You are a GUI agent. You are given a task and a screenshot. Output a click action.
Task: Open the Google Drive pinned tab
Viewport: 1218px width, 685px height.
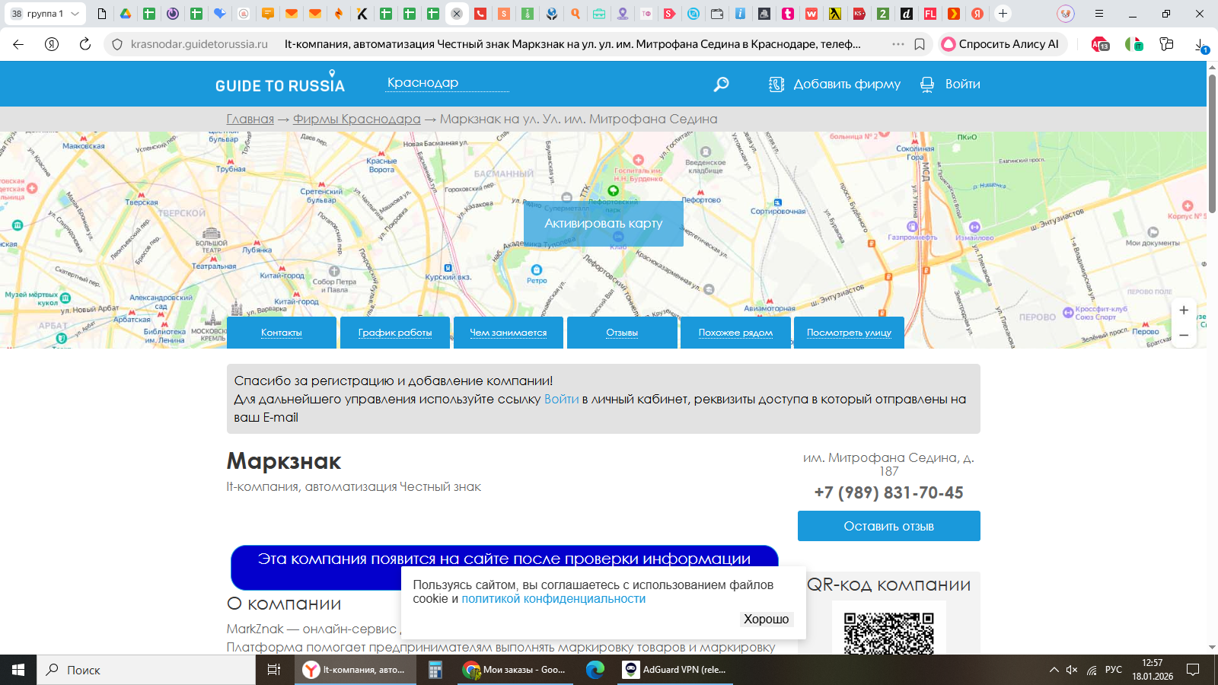coord(126,14)
